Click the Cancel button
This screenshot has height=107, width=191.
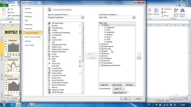pyautogui.click(x=138, y=98)
